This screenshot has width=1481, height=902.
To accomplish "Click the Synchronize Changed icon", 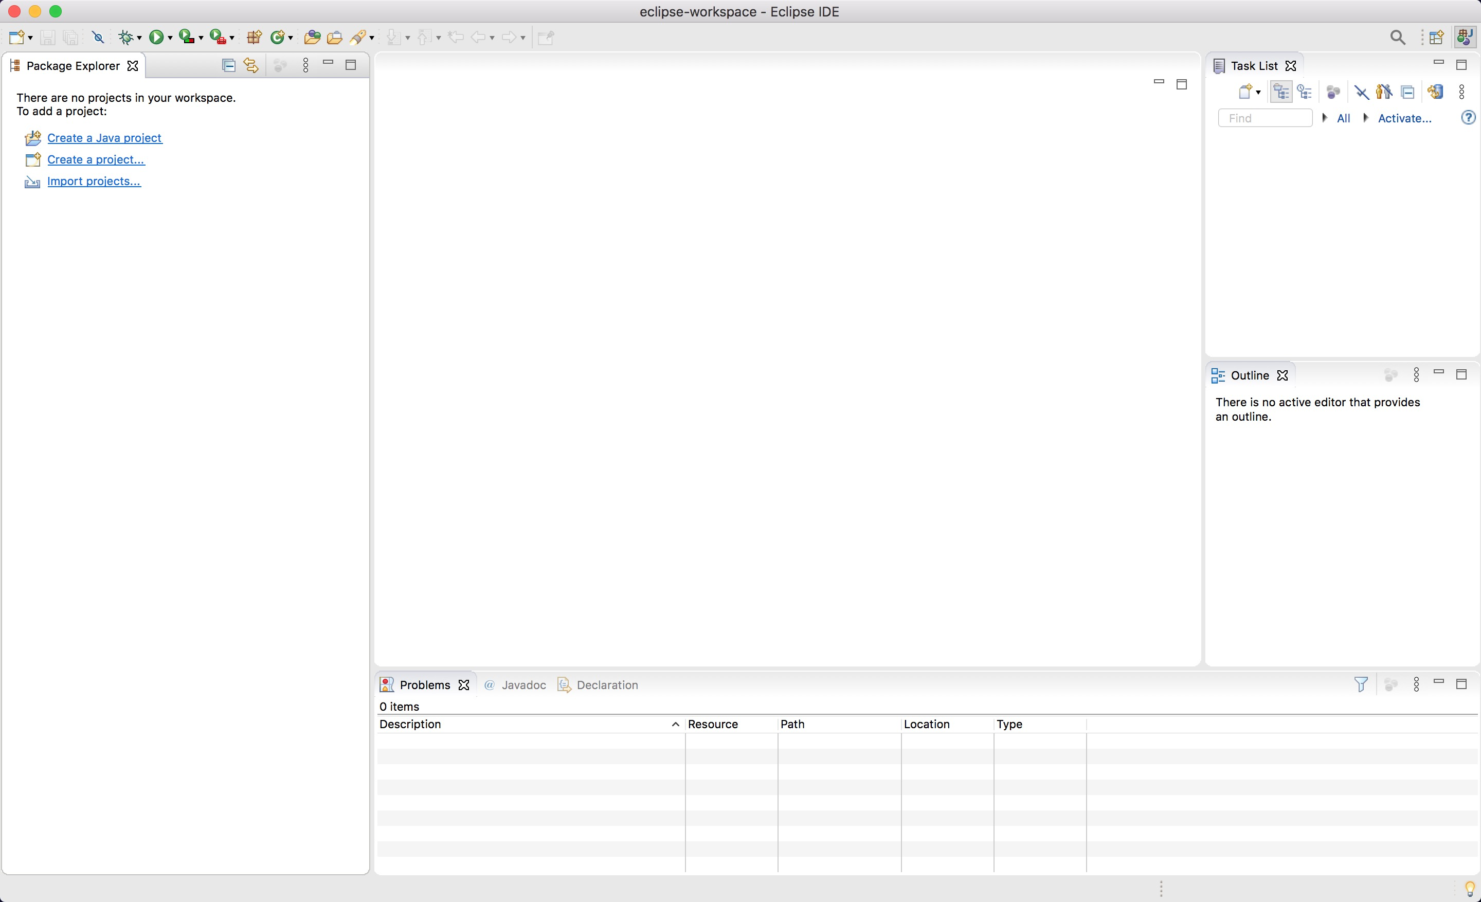I will pyautogui.click(x=1435, y=92).
